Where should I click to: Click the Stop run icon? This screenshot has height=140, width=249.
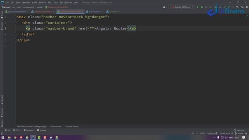[x=210, y=7]
